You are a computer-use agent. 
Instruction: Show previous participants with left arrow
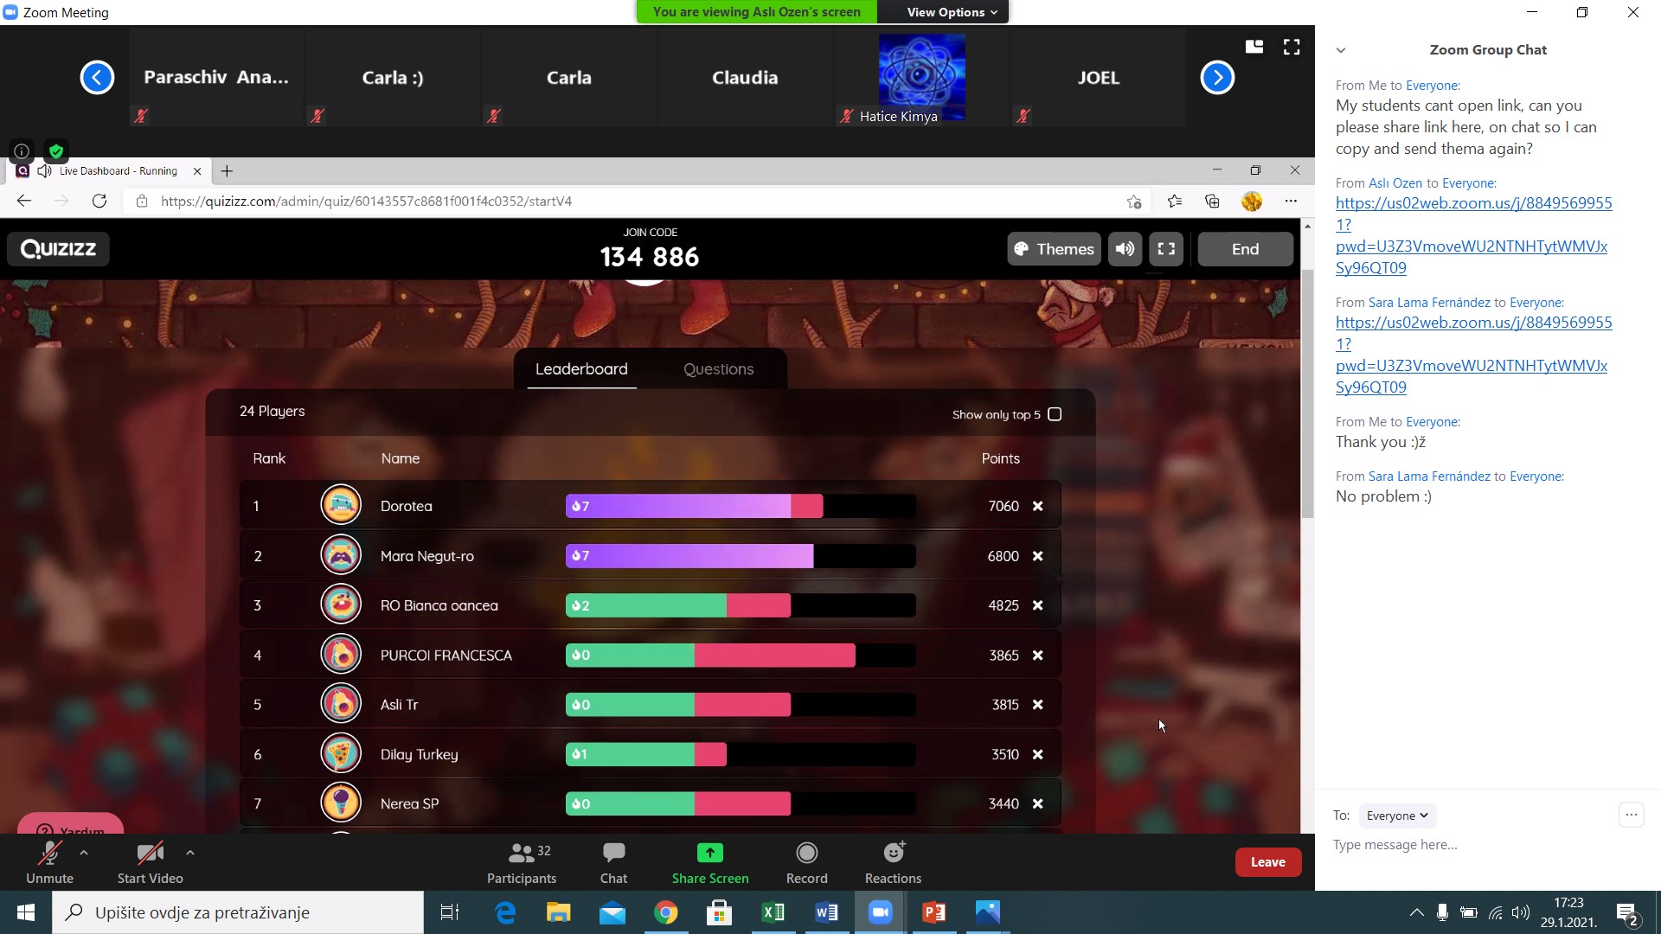pos(97,78)
